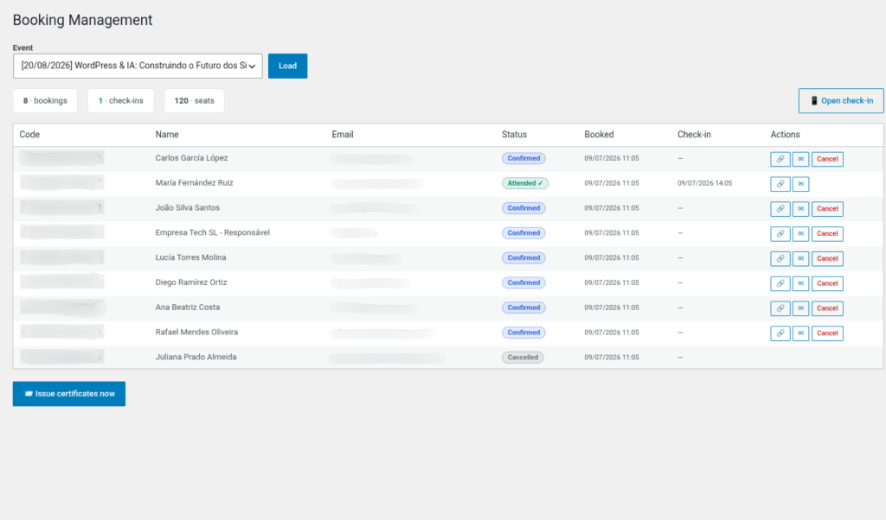Open check-in screen button
The width and height of the screenshot is (886, 520).
[841, 101]
